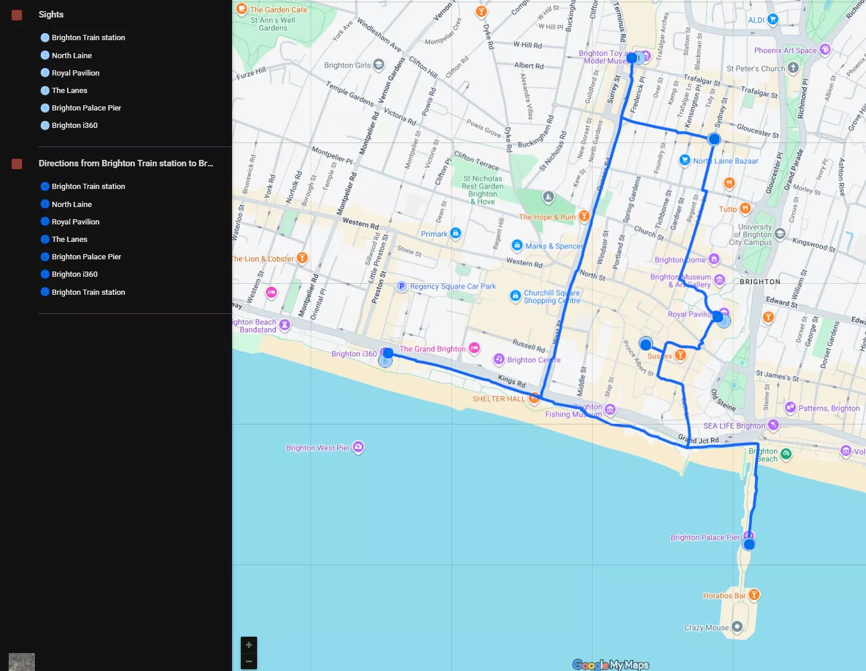Toggle the Sights layer checkbox
The image size is (866, 671).
coord(17,15)
